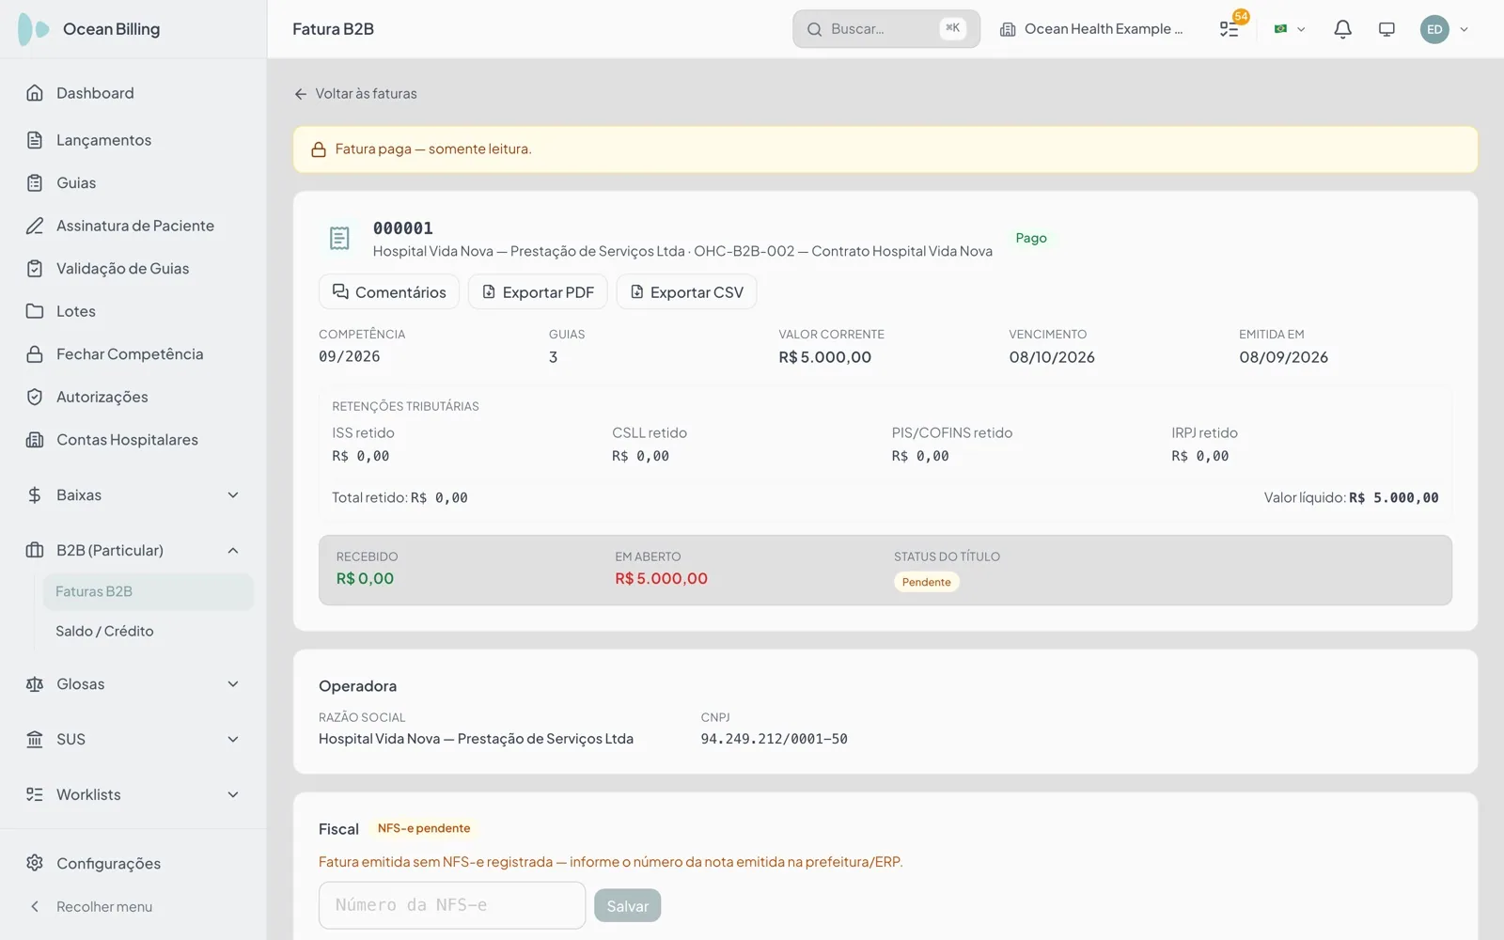1504x940 pixels.
Task: Click the Fechar Competência lock icon
Action: click(35, 354)
